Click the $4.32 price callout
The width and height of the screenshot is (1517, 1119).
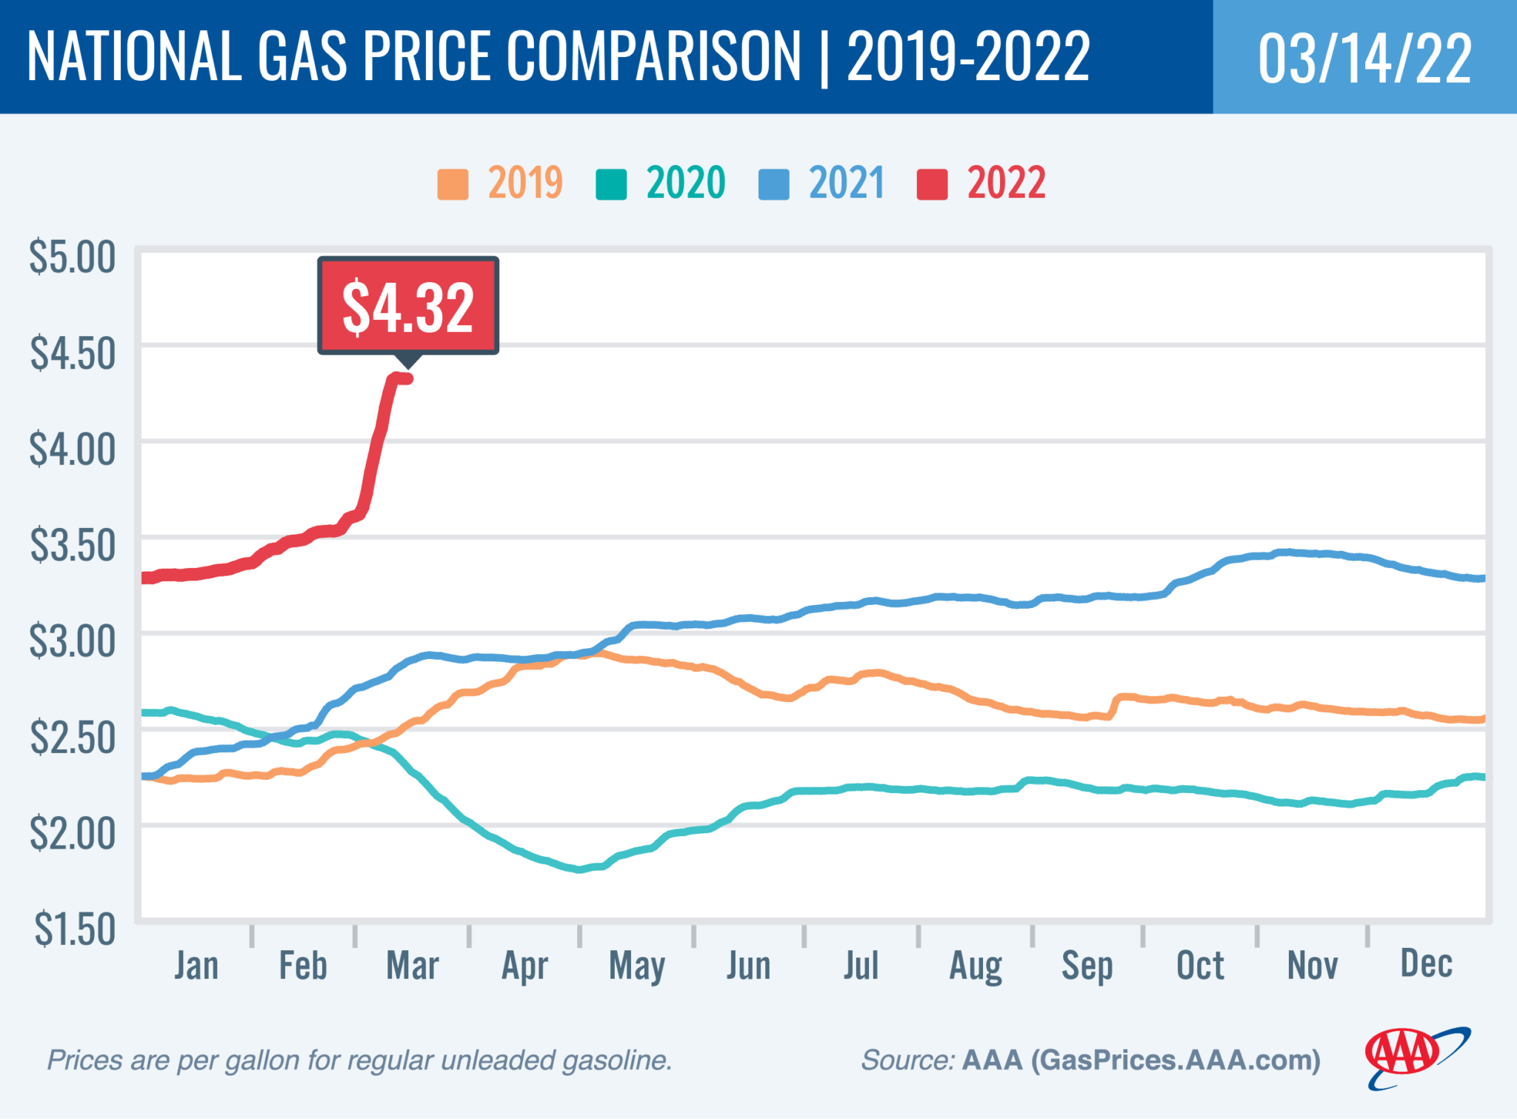408,306
